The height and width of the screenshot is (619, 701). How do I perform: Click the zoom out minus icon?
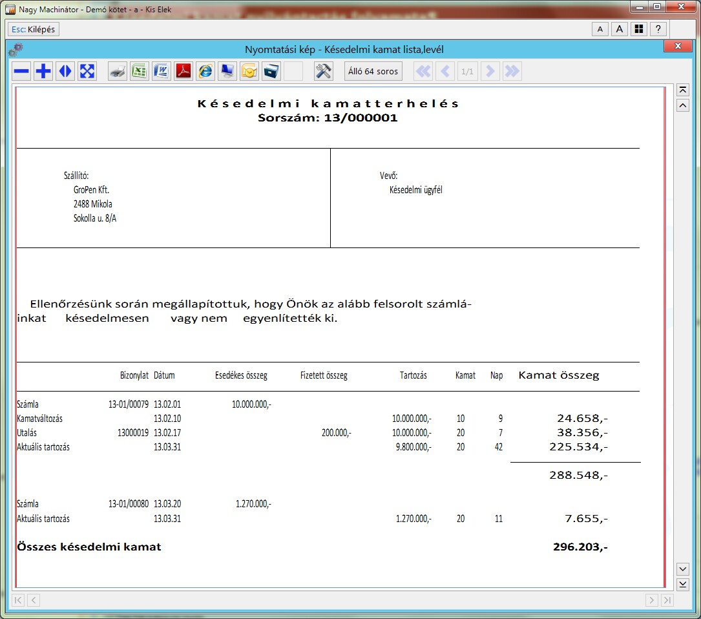22,72
